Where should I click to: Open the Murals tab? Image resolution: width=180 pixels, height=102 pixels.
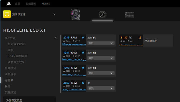coord(46,4)
